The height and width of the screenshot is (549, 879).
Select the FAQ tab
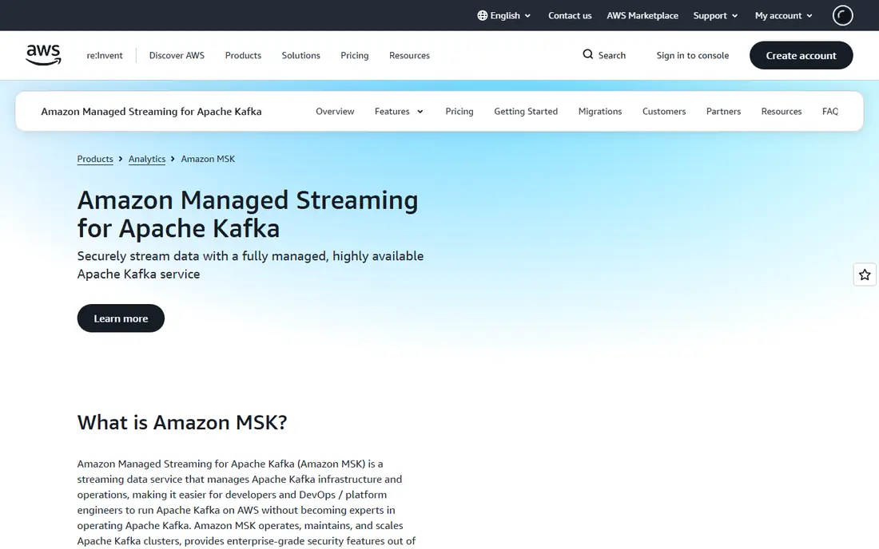tap(830, 112)
